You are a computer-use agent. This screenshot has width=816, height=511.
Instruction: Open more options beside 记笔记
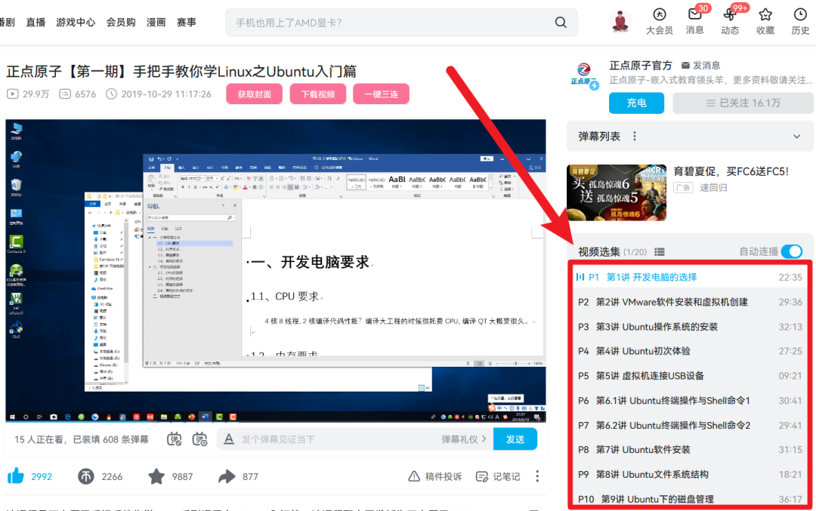click(537, 476)
